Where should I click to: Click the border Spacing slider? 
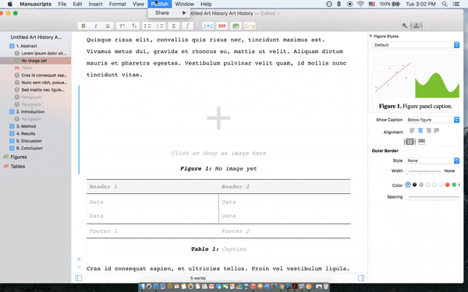432,197
